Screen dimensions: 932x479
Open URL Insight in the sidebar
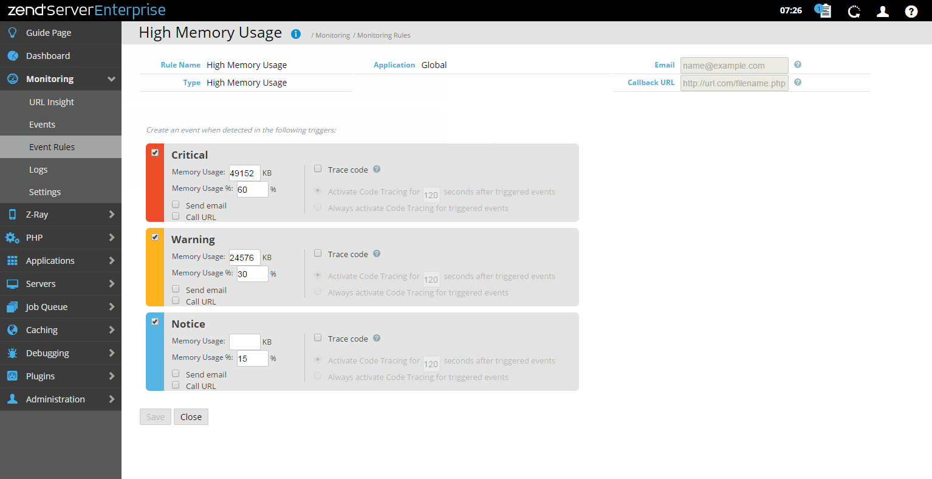52,102
